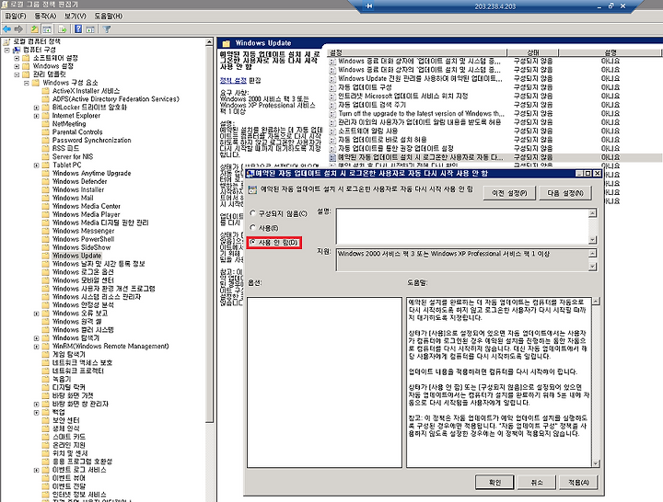Select the 사용(E) radio button
The height and width of the screenshot is (502, 663).
(253, 228)
